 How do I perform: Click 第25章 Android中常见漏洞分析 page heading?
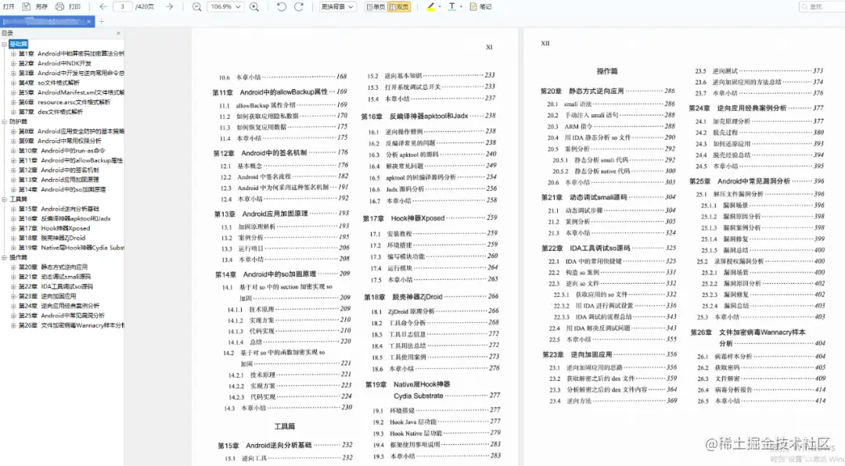click(x=740, y=181)
